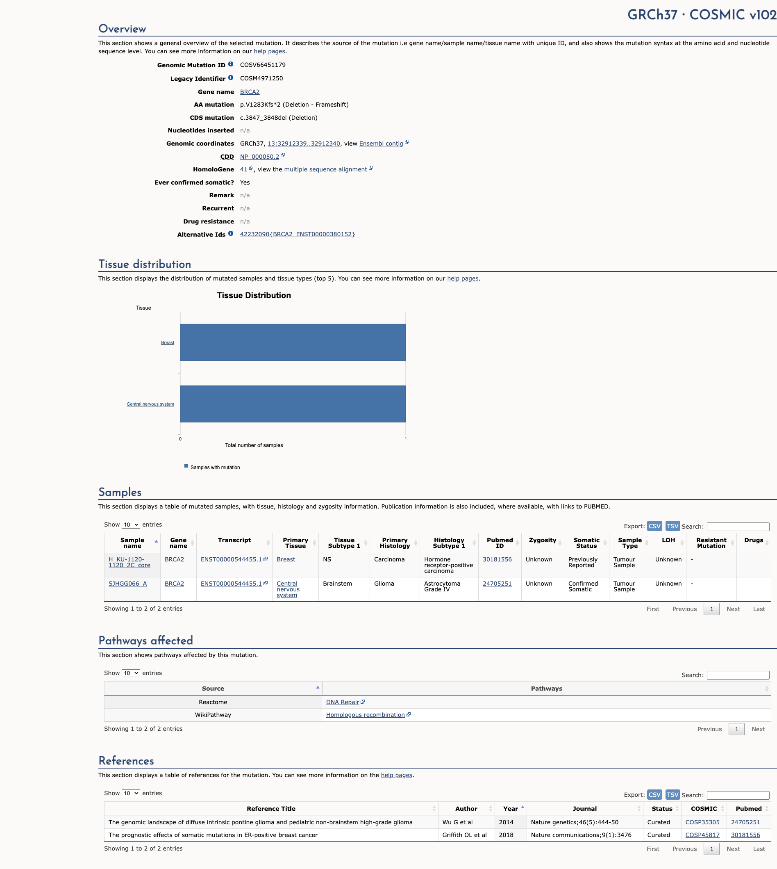The image size is (777, 869).
Task: Open sample SJHGG066_A link
Action: click(x=127, y=584)
